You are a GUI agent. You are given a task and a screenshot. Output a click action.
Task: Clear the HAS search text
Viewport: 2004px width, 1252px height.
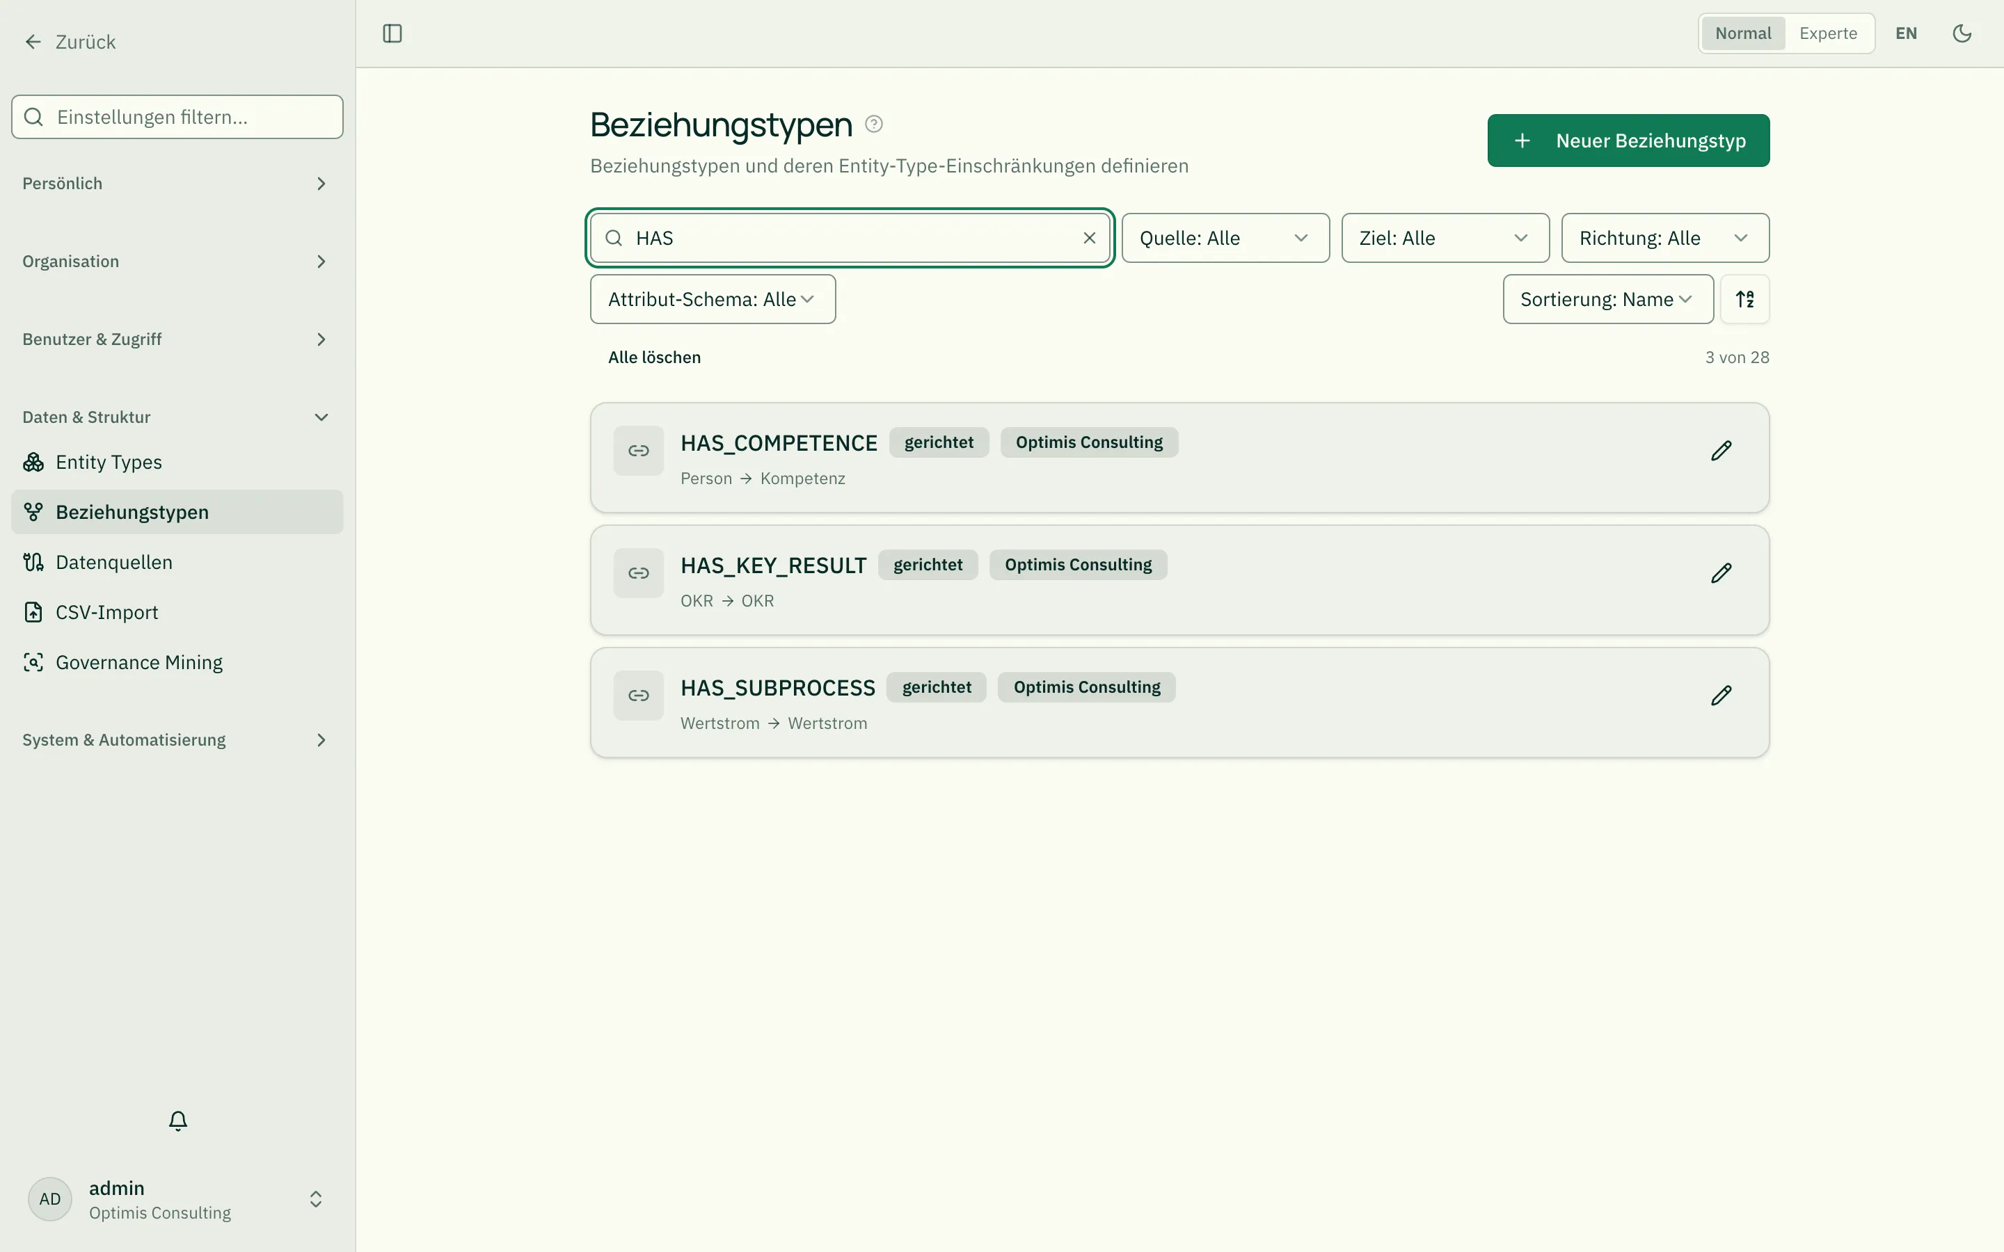(x=1089, y=239)
